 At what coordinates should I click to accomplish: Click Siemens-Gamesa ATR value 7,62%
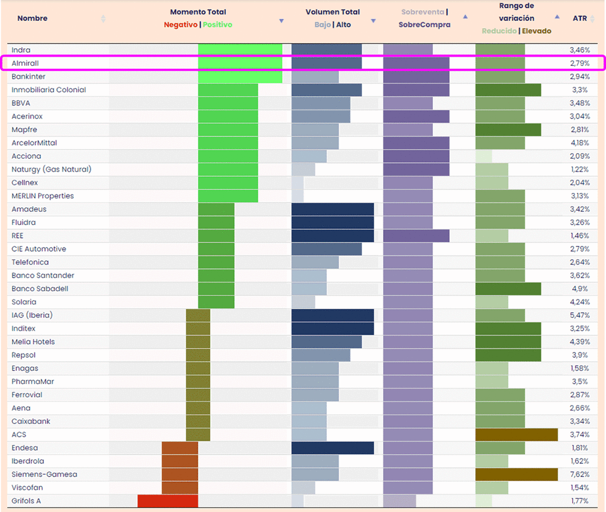tap(579, 475)
